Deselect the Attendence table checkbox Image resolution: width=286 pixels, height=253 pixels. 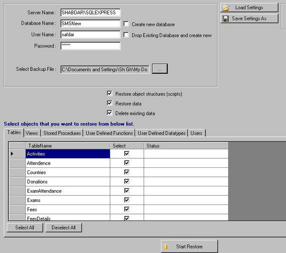tap(126, 163)
